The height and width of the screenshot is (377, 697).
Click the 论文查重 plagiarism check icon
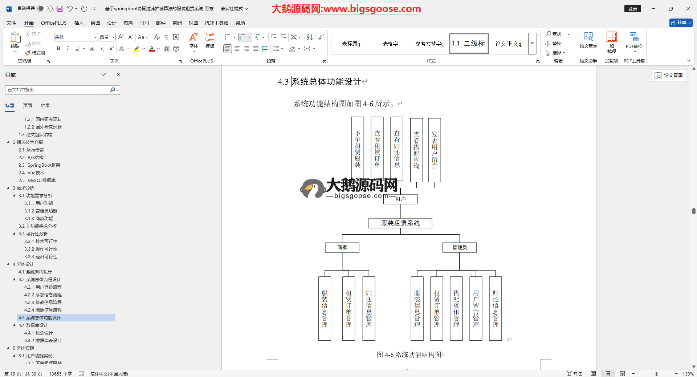tap(588, 40)
